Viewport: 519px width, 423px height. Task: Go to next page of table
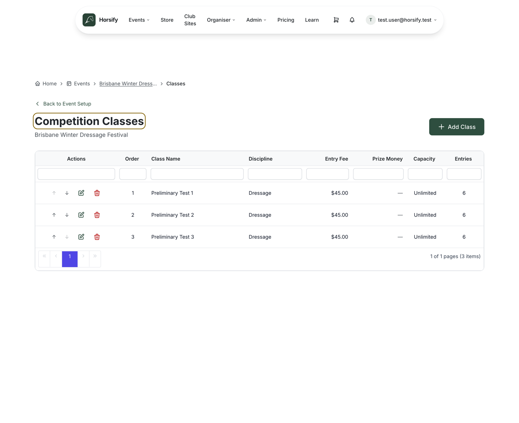83,258
